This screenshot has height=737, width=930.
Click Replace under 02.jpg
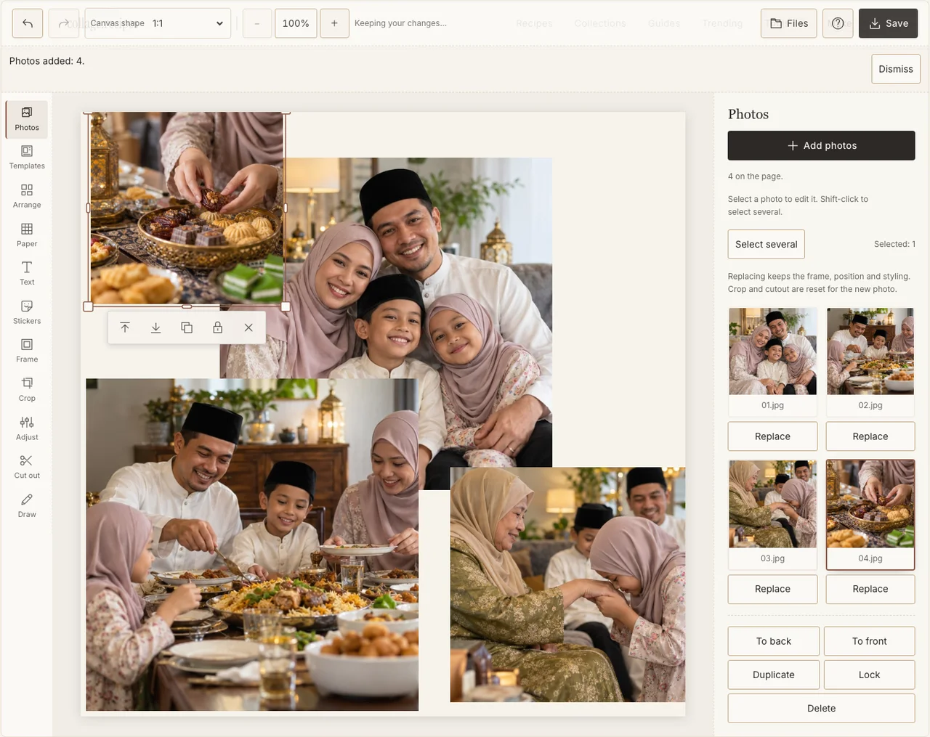[x=870, y=436]
